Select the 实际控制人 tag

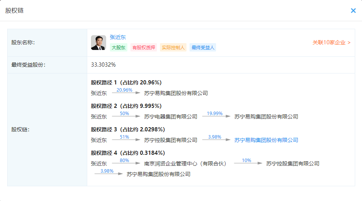click(x=173, y=48)
